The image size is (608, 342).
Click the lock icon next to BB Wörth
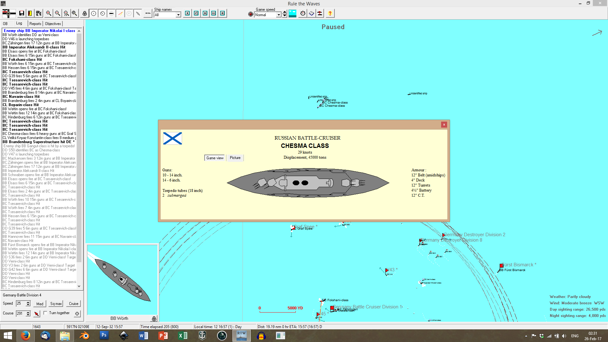(x=154, y=318)
